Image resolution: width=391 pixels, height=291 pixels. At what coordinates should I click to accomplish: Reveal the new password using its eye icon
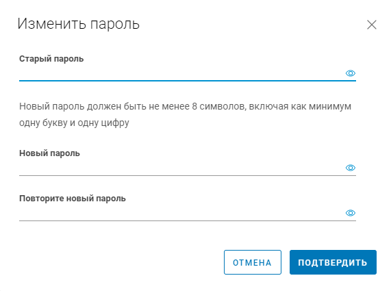351,168
